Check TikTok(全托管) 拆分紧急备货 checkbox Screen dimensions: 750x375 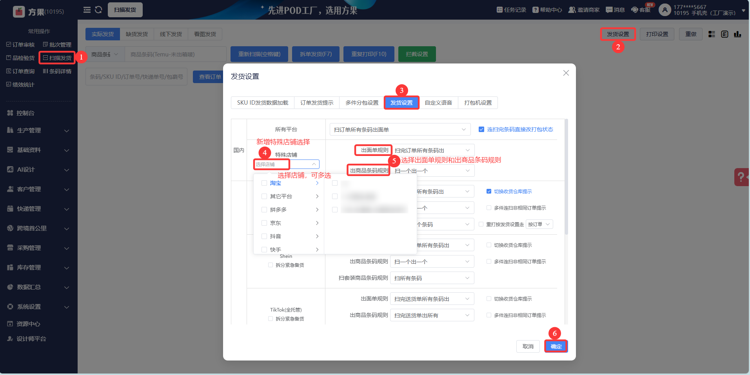pyautogui.click(x=271, y=319)
